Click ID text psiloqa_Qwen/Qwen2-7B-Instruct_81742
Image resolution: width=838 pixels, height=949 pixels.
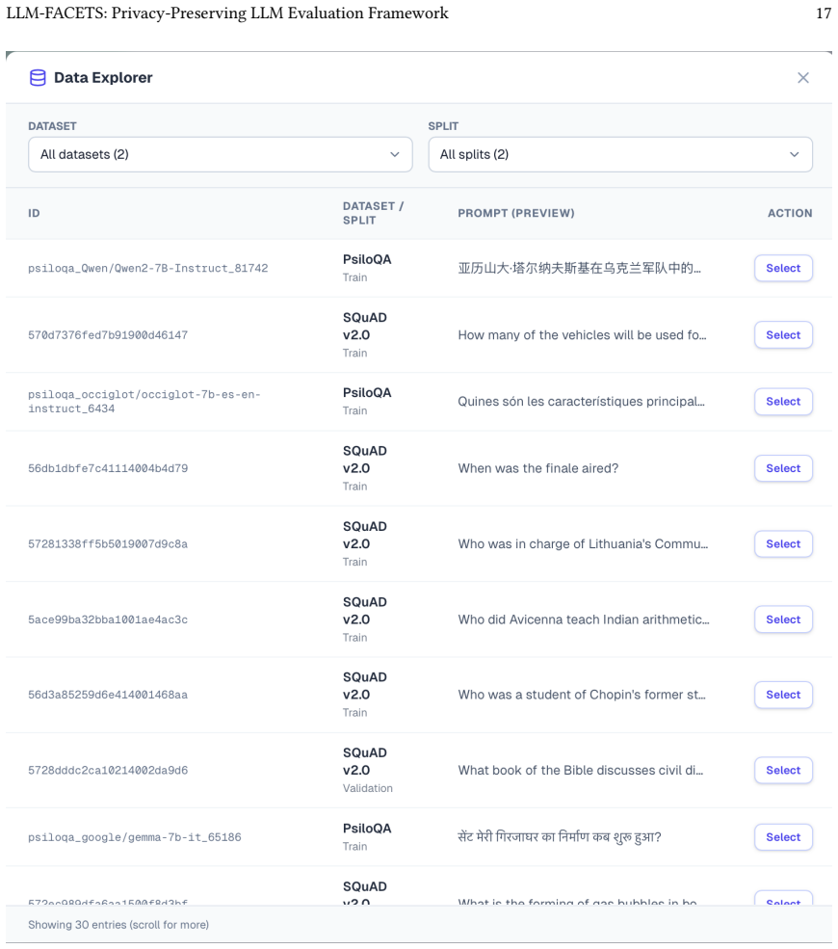(147, 268)
